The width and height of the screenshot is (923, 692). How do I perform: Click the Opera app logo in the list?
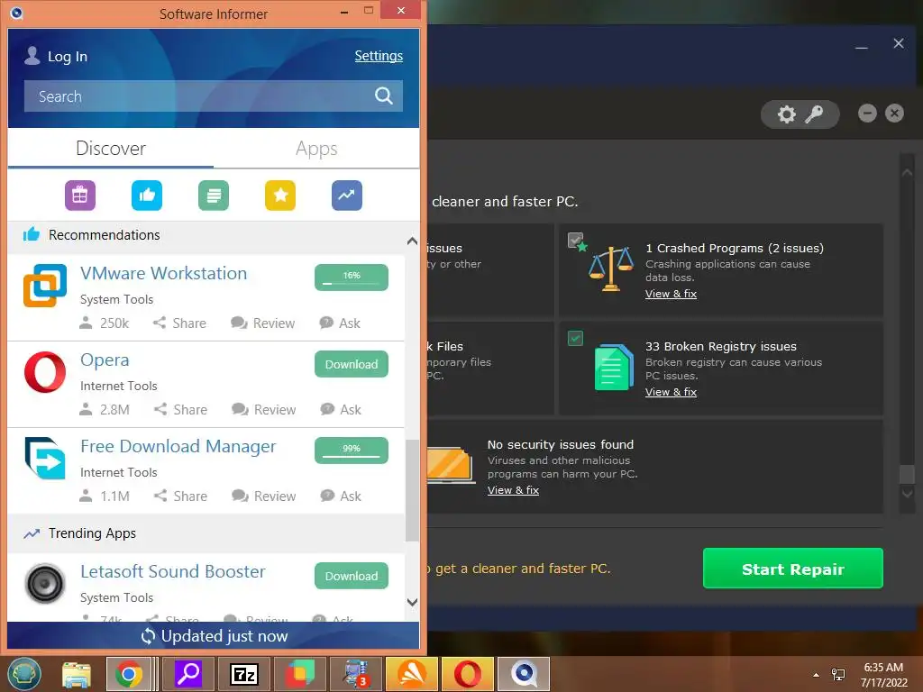(x=45, y=372)
